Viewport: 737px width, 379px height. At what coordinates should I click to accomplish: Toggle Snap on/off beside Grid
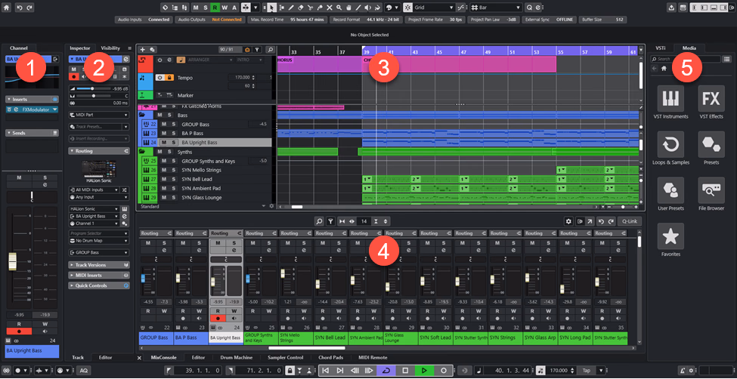408,8
